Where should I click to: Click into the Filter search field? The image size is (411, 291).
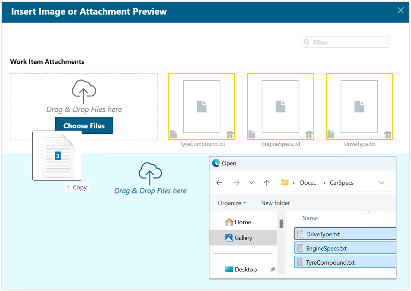pos(346,42)
